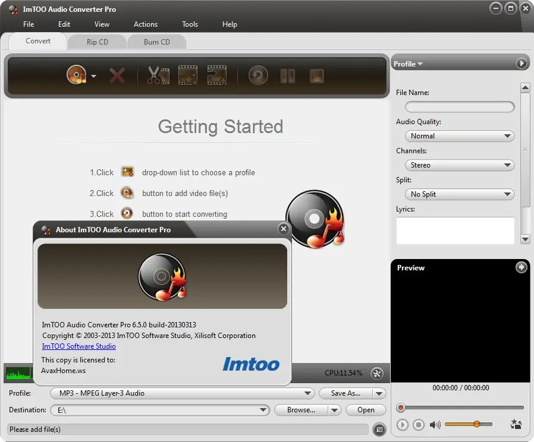
Task: Click the red X delete file icon
Action: click(x=118, y=75)
